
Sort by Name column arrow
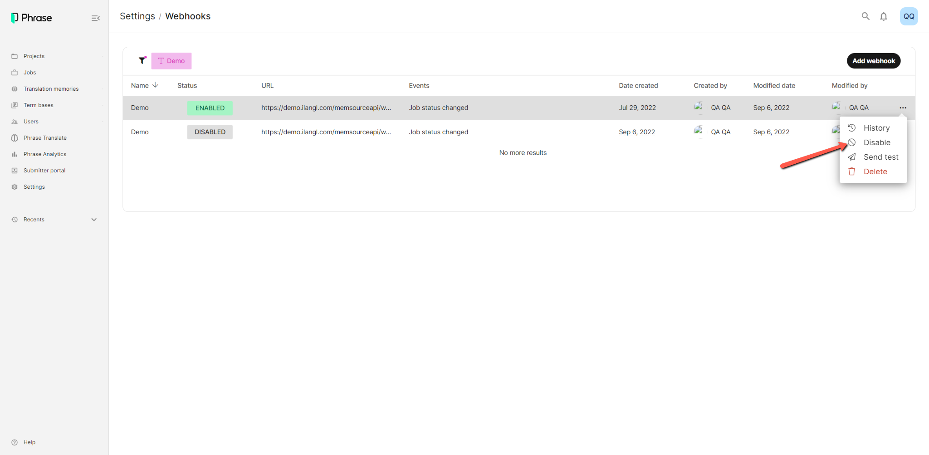pyautogui.click(x=156, y=85)
